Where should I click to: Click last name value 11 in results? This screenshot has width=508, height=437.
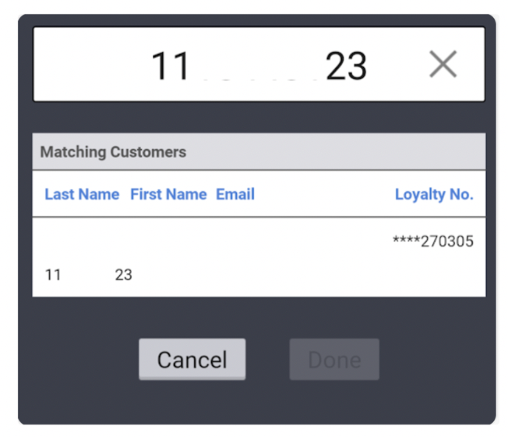pos(53,275)
